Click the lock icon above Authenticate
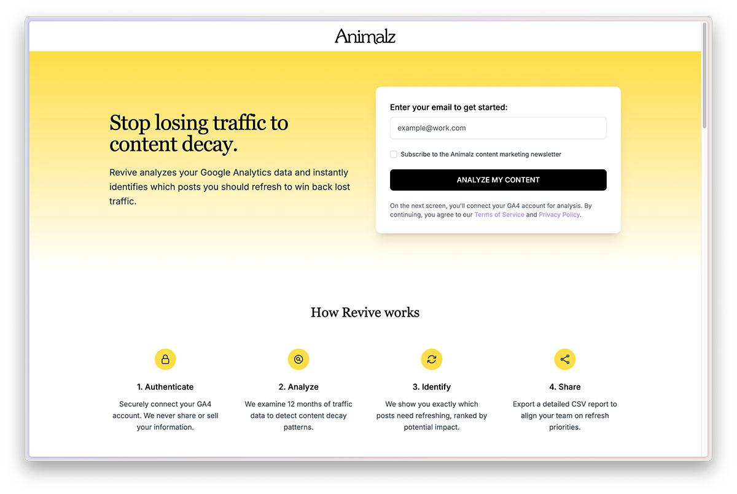The height and width of the screenshot is (494, 737). (x=165, y=360)
